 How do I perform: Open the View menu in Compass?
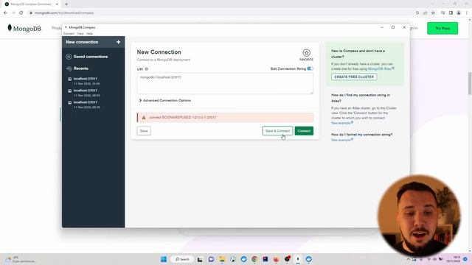click(x=80, y=34)
